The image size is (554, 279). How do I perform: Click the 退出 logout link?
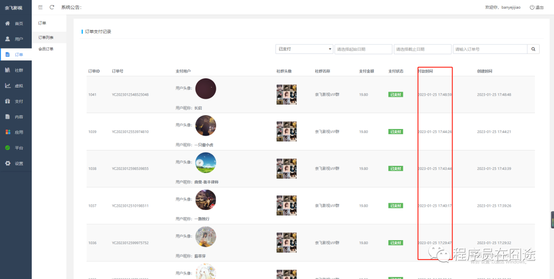[x=536, y=7]
